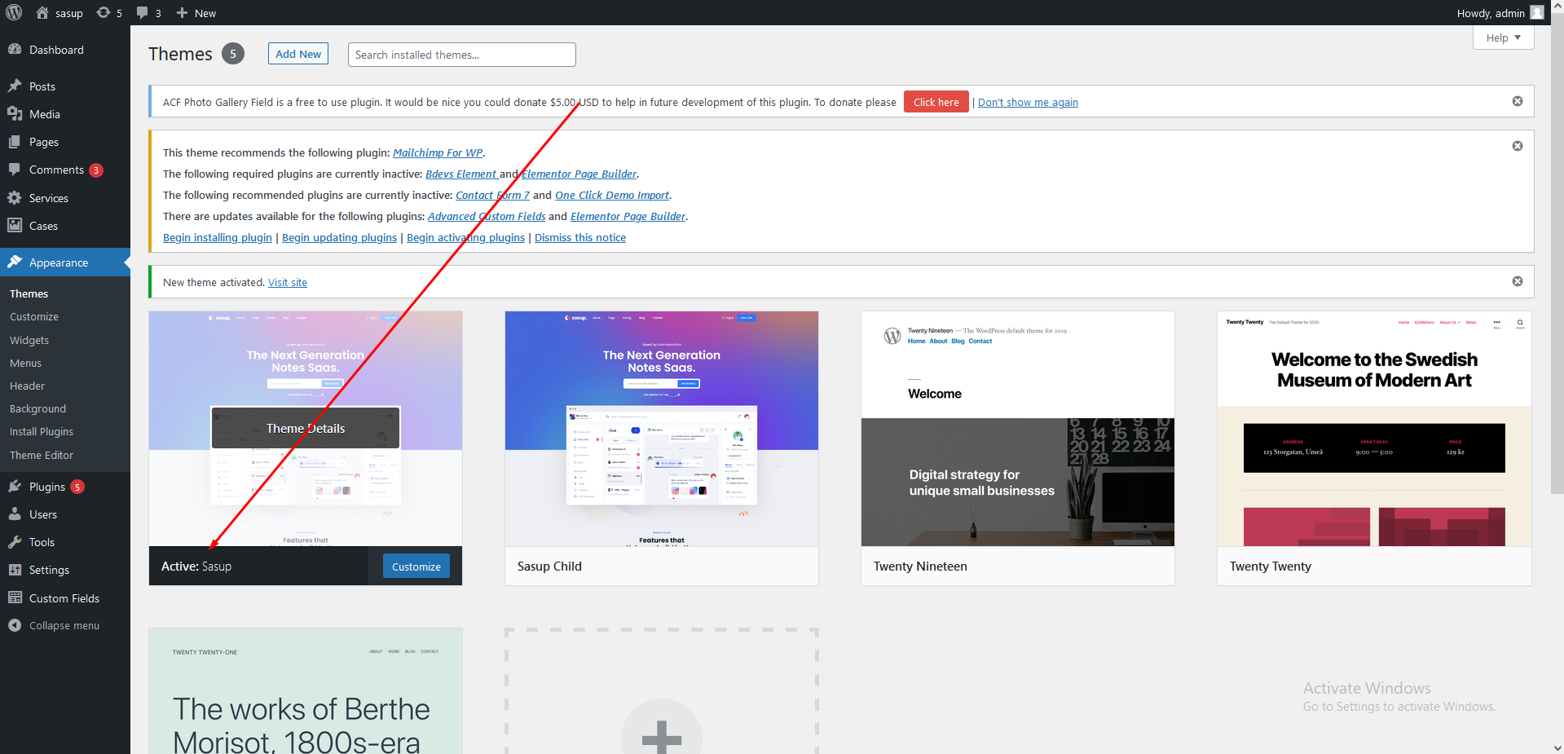This screenshot has width=1564, height=754.
Task: Open the Menus submenu item
Action: 25,363
